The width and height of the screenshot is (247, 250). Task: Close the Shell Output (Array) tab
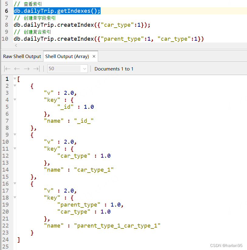[x=94, y=56]
